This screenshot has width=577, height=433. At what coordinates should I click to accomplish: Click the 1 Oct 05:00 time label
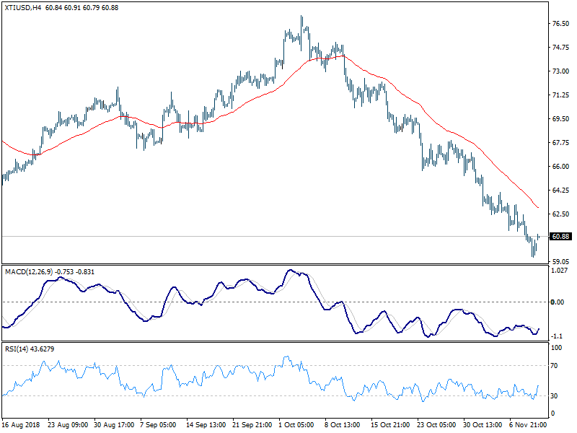pyautogui.click(x=296, y=425)
